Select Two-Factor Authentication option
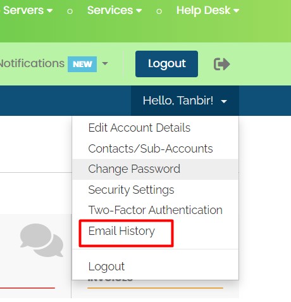Screen dimensions: 291x302 (155, 210)
